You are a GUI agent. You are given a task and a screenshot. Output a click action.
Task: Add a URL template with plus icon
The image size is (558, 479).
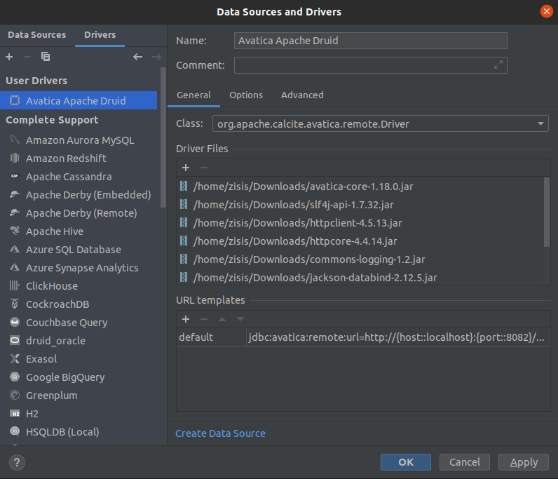tap(186, 319)
